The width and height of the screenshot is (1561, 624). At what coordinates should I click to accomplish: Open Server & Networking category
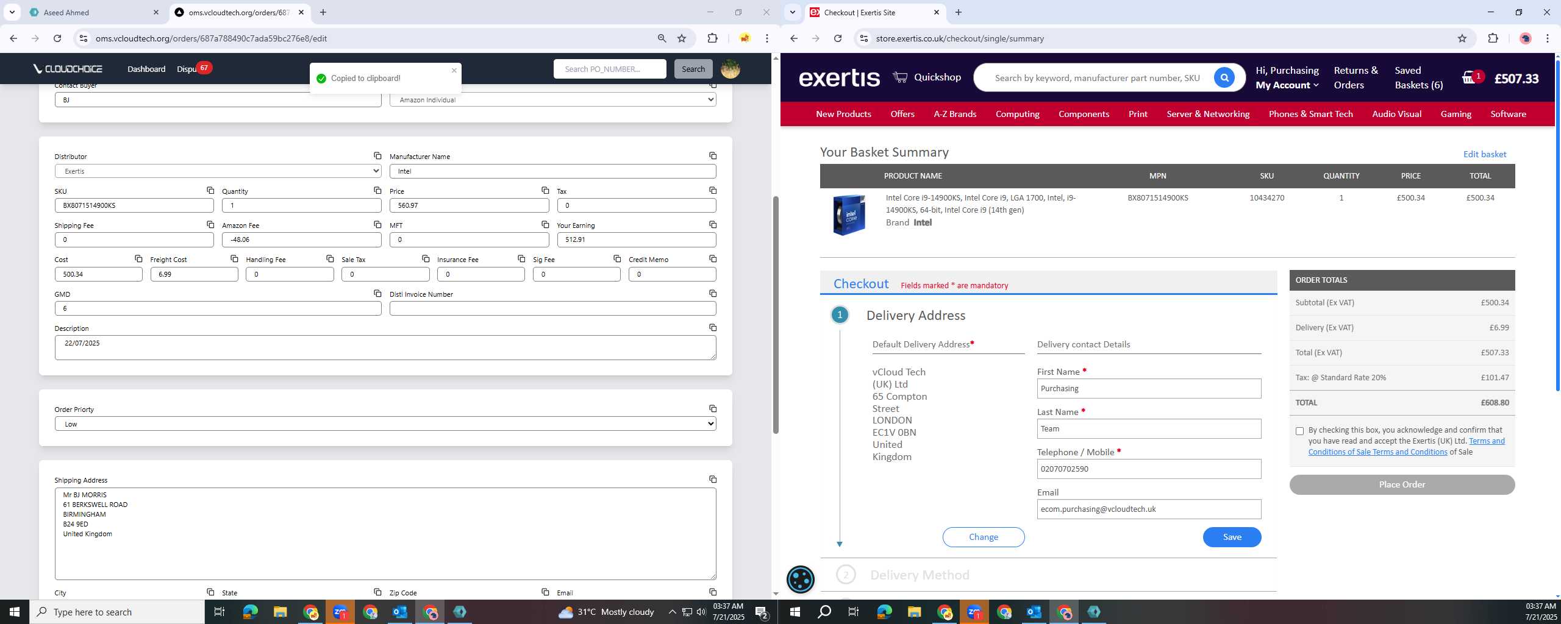point(1207,114)
